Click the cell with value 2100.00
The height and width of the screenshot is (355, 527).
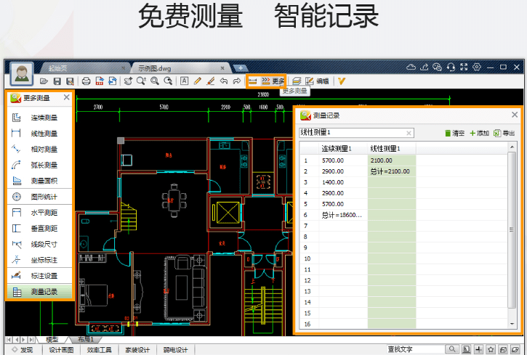tap(392, 160)
